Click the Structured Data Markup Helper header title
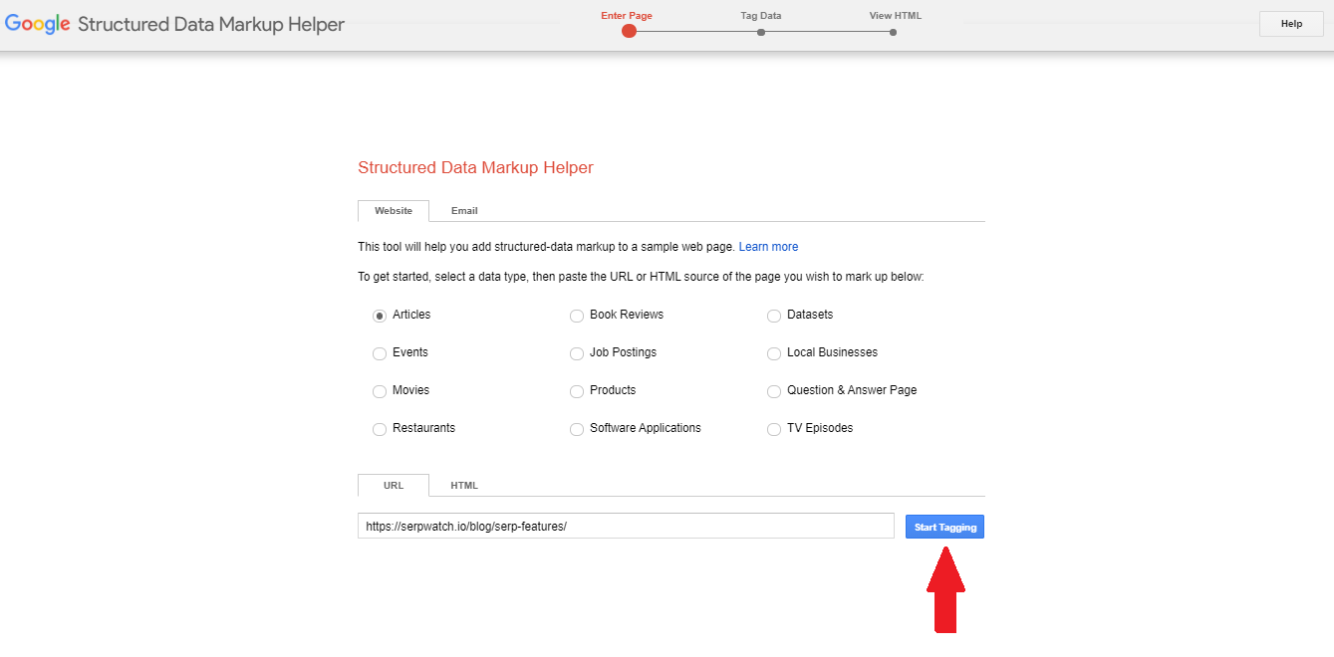Viewport: 1334px width, 657px height. (x=211, y=25)
